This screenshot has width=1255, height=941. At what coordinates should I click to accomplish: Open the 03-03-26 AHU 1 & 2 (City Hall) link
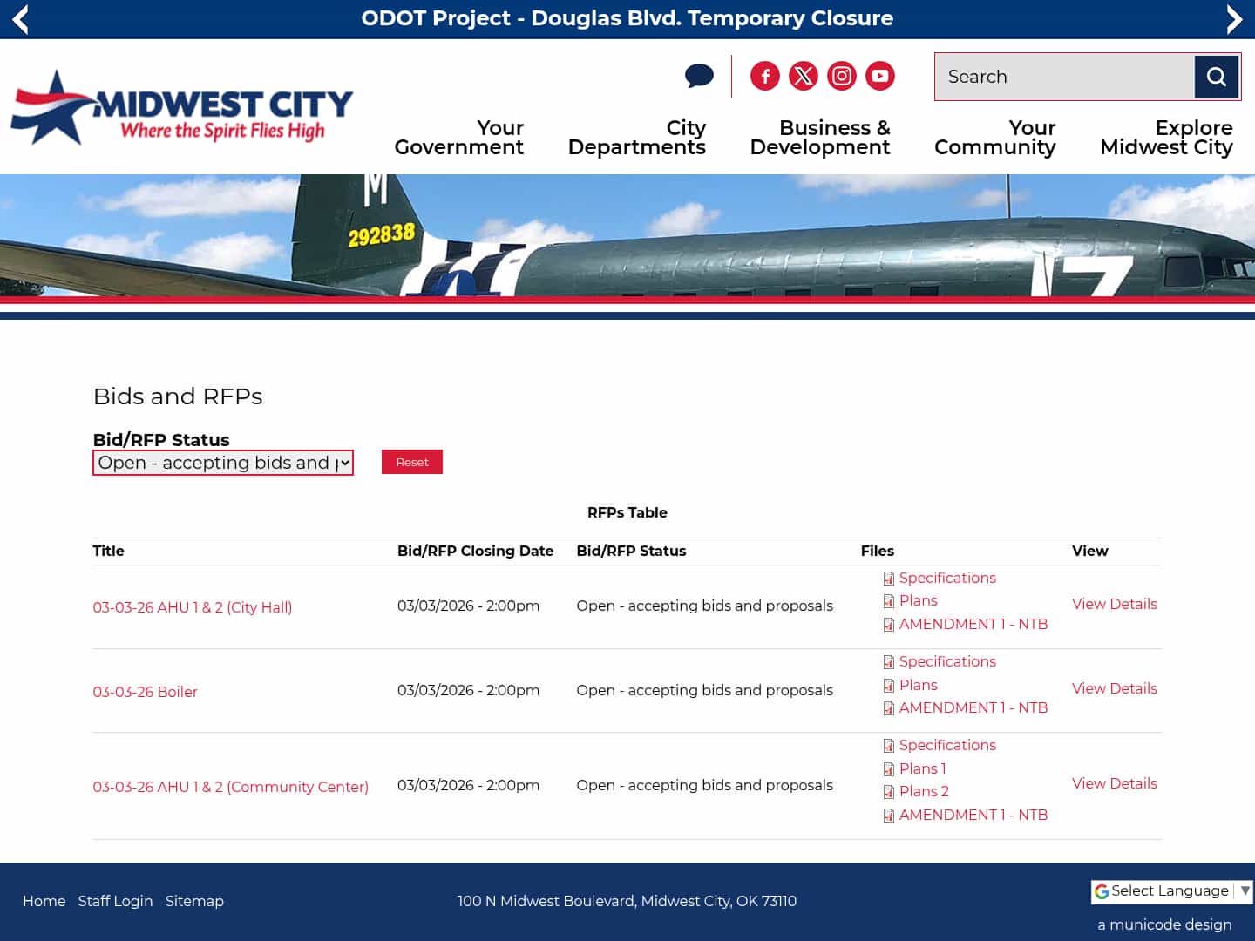pyautogui.click(x=192, y=607)
